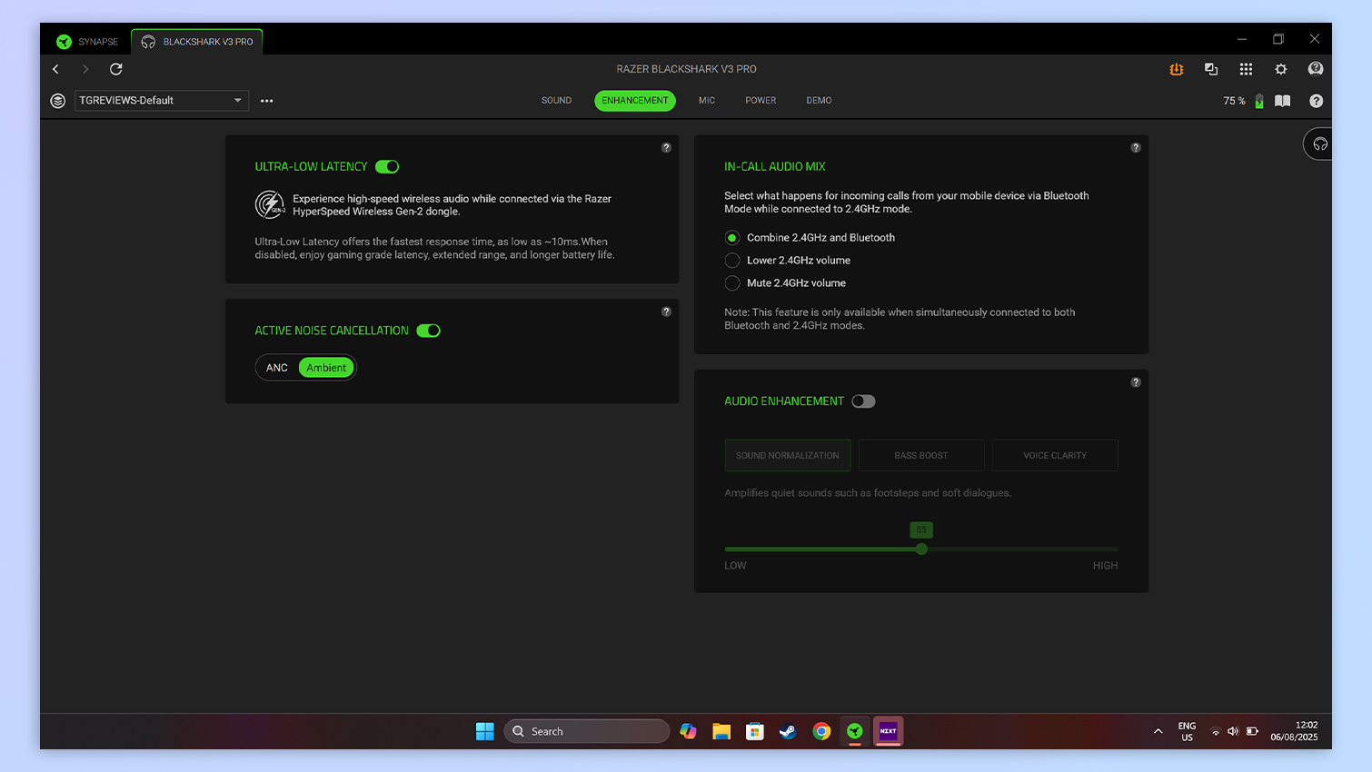Switch to the SYNAPSE window tab
The image size is (1372, 772).
(x=88, y=42)
